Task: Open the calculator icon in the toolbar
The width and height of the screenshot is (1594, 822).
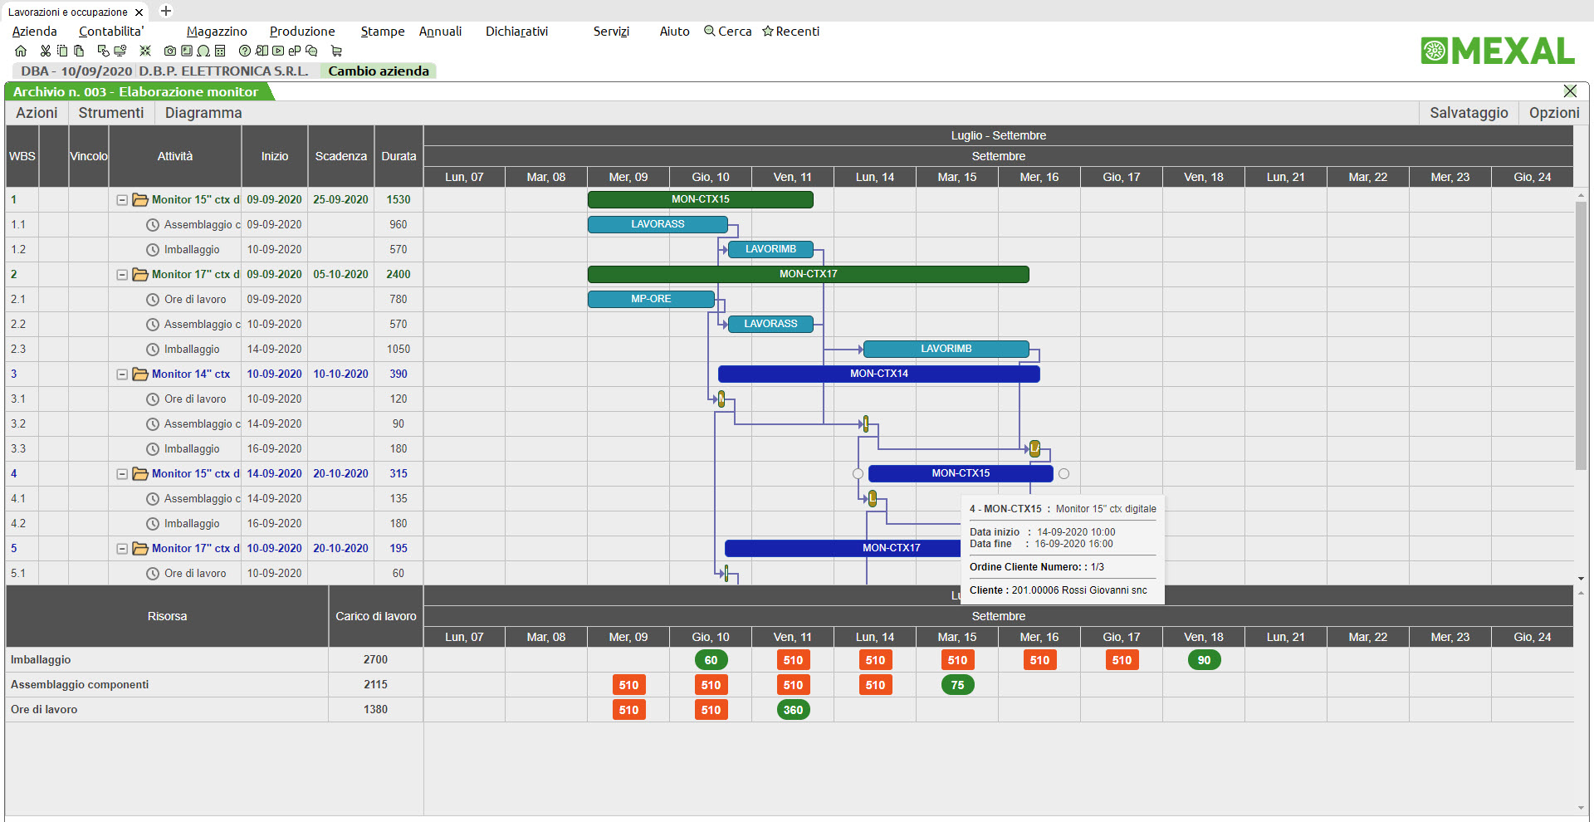Action: click(220, 51)
